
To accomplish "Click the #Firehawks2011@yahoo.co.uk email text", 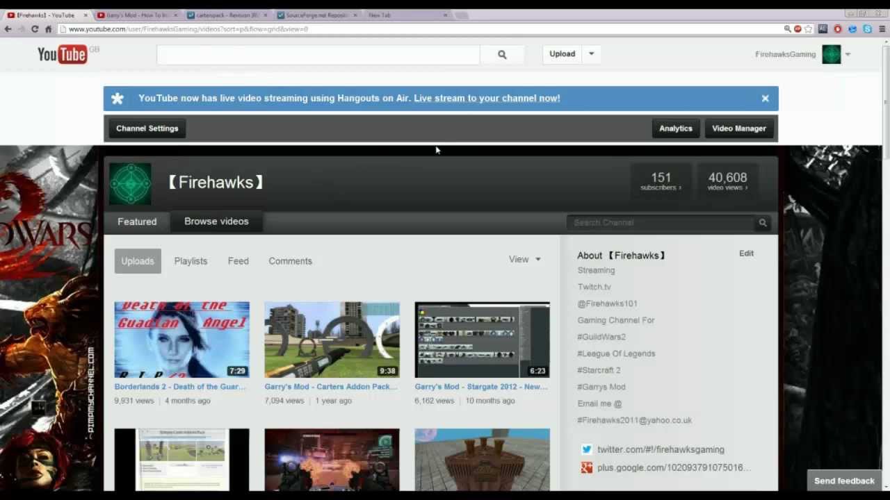I will point(634,420).
